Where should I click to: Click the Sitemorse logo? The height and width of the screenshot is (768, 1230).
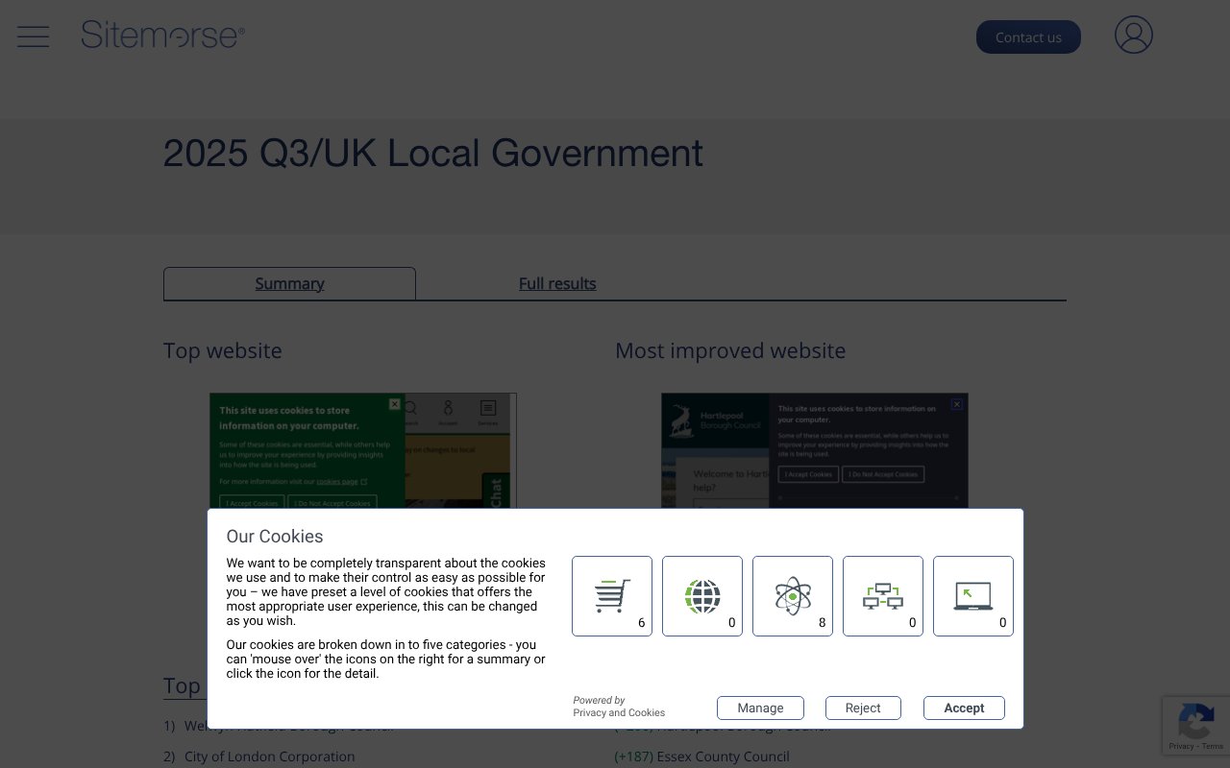pos(163,35)
